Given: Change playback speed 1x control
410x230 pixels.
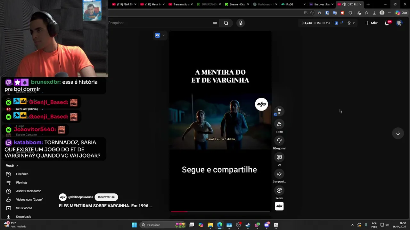Looking at the screenshot, I should point(279,111).
